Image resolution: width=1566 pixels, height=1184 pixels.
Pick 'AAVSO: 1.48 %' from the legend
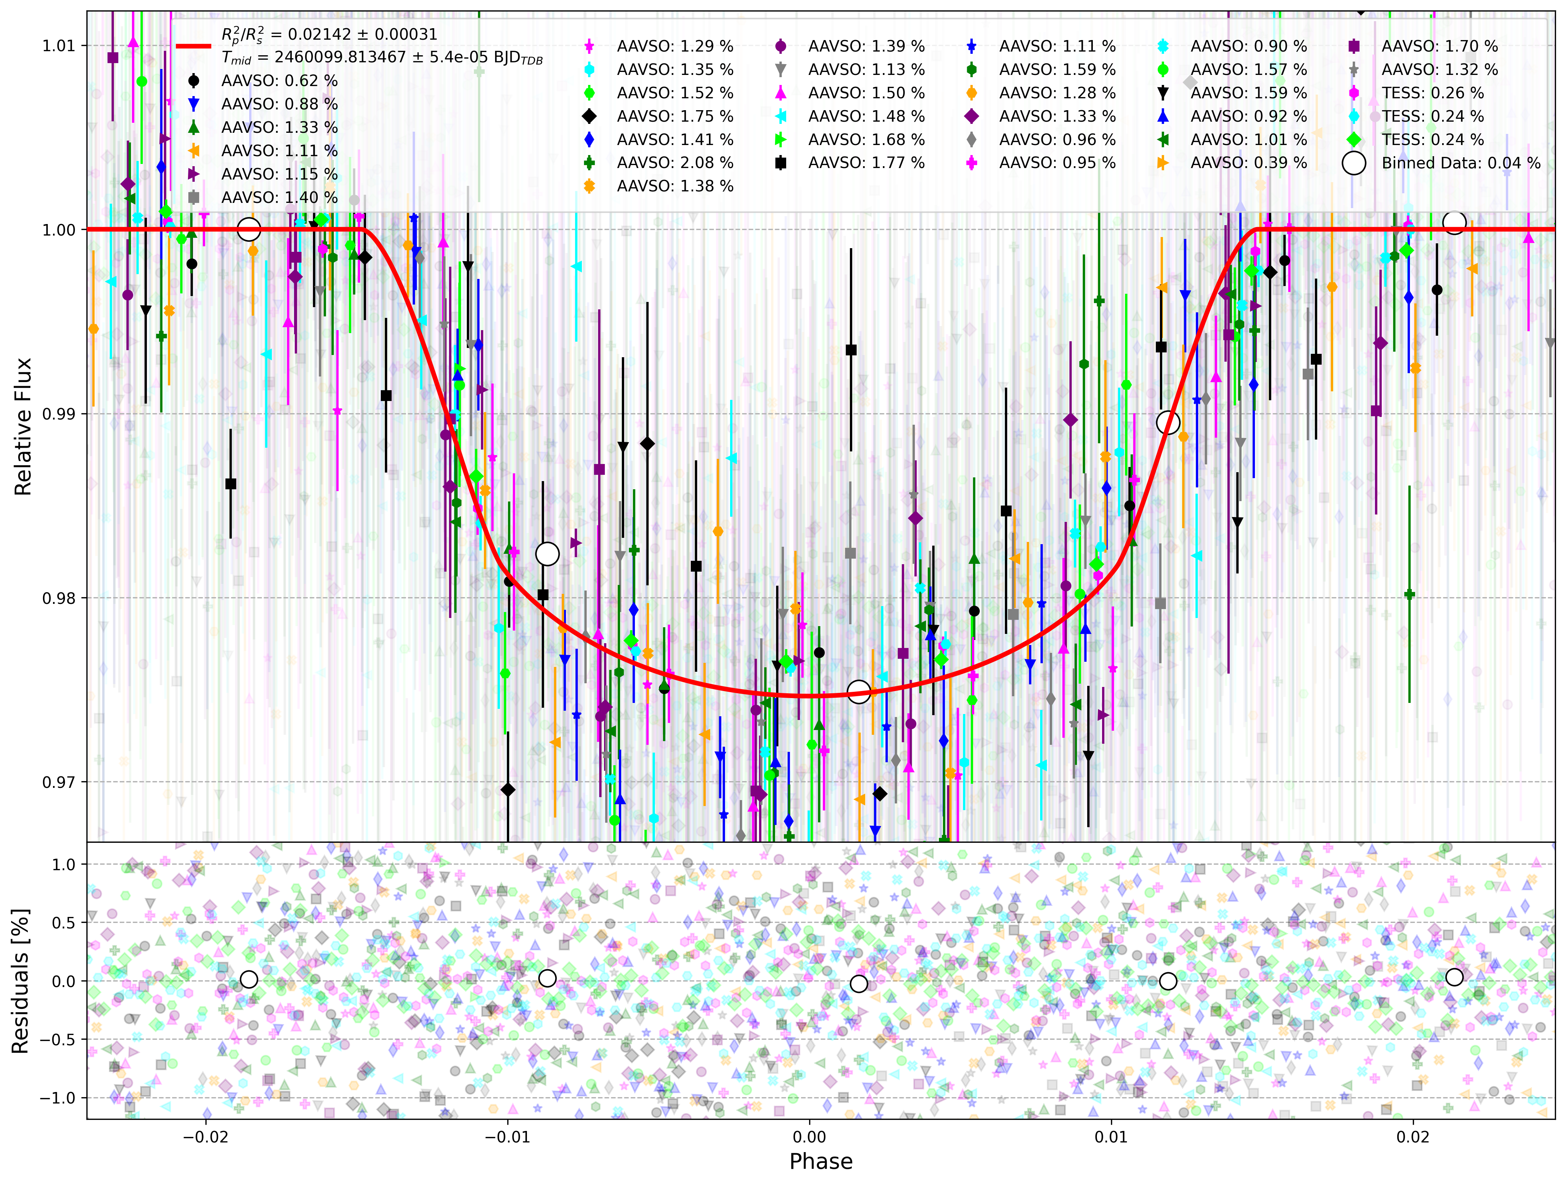pyautogui.click(x=867, y=116)
